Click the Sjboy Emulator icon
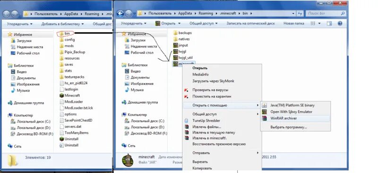The width and height of the screenshot is (378, 173). 265,112
